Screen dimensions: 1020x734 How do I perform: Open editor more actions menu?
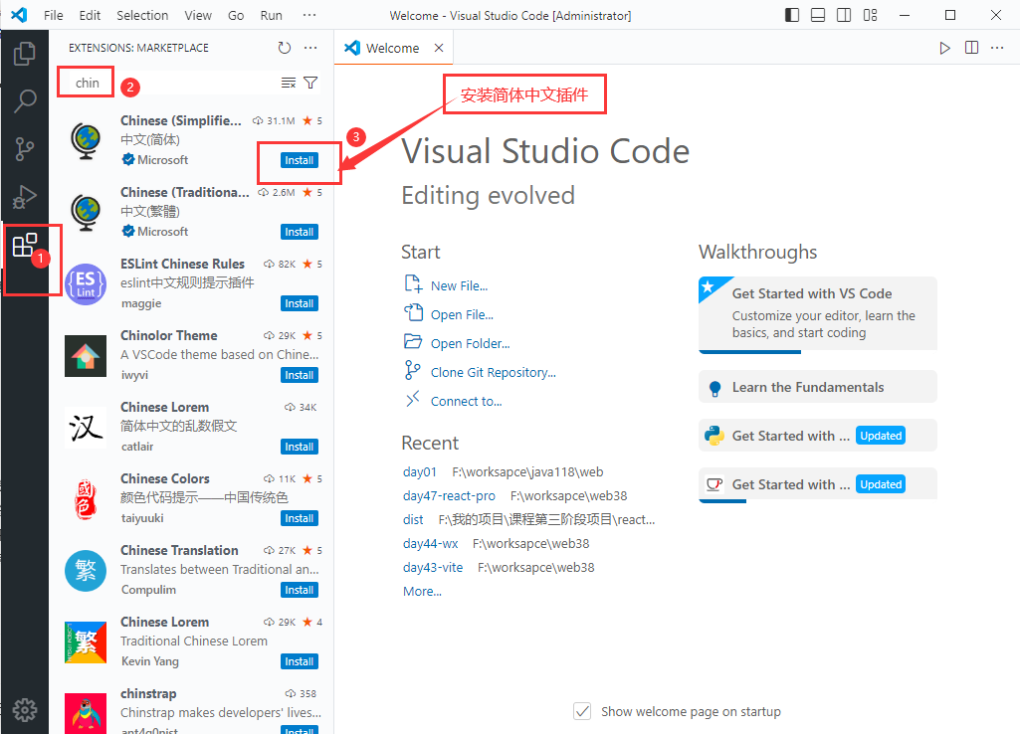[997, 48]
